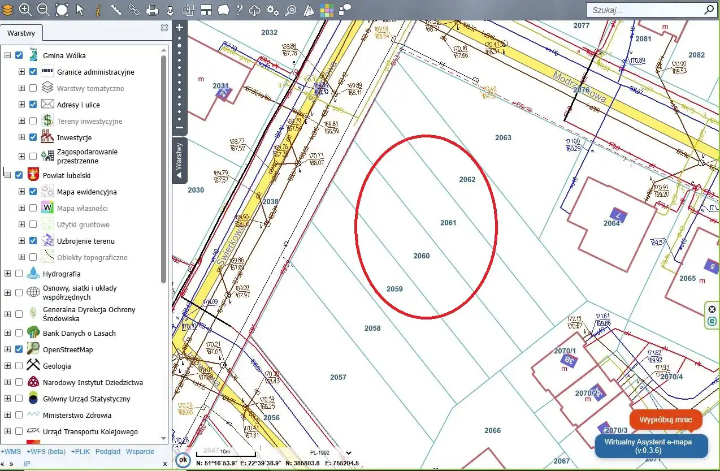Screen dimensions: 720x471
Task: Enable the Hydrografia layer checkbox
Action: click(19, 274)
